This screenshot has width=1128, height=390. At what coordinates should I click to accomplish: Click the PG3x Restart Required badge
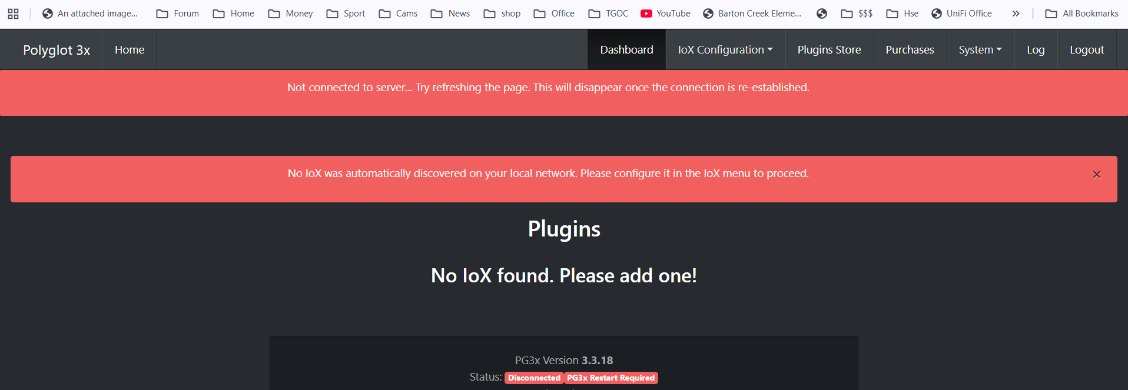pos(611,378)
